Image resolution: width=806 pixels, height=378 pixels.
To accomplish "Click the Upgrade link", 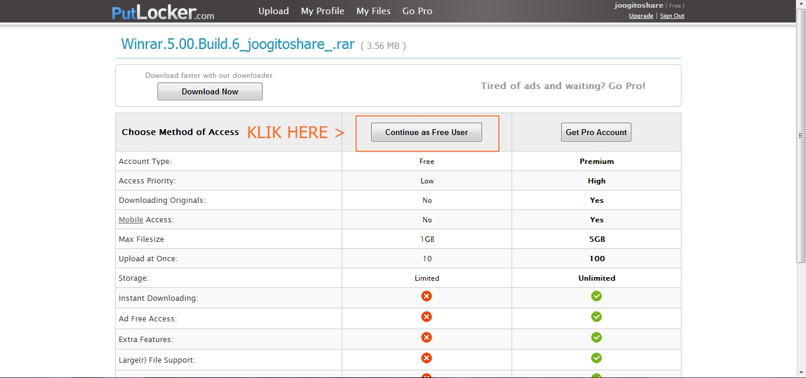I will 641,16.
